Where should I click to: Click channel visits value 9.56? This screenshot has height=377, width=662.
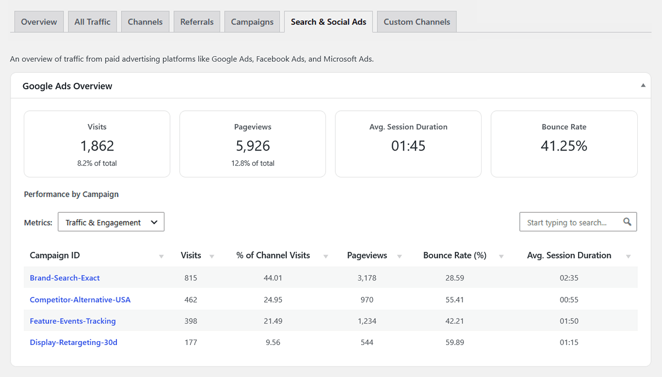(273, 342)
